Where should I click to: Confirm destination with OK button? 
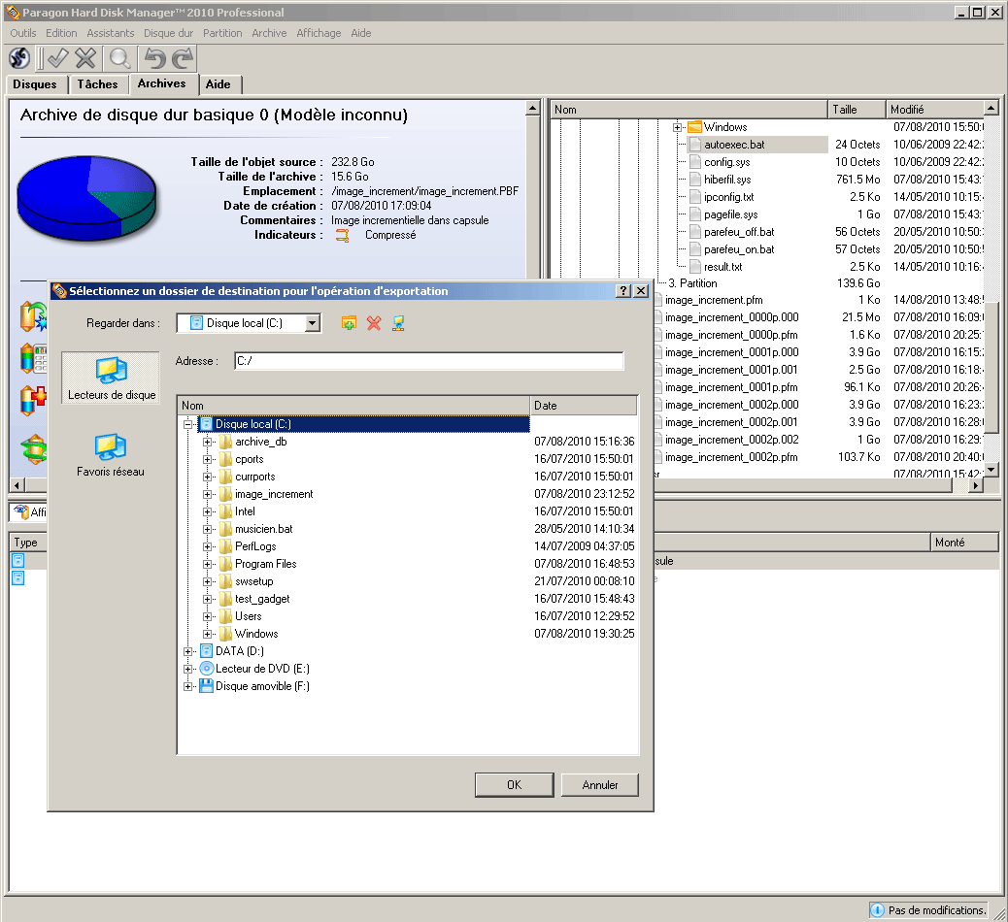click(515, 784)
